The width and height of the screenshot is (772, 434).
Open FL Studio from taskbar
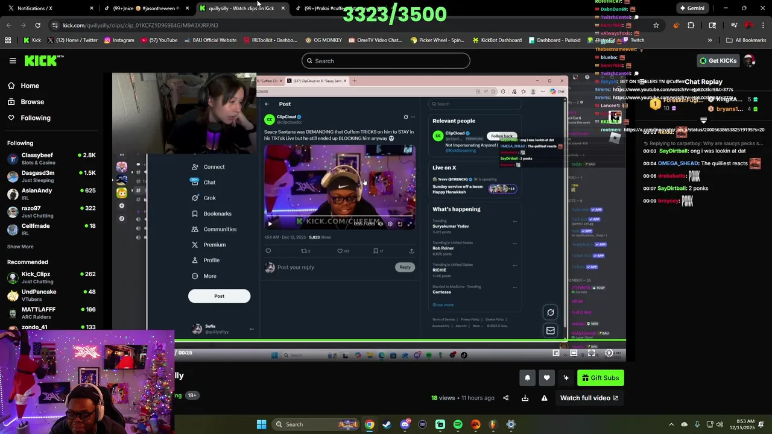493,424
